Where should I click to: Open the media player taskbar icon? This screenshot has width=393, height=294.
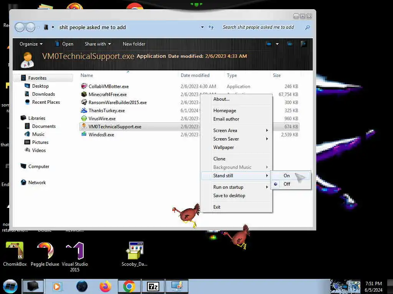pos(57,286)
